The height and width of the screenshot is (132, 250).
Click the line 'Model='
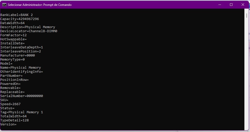6,64
